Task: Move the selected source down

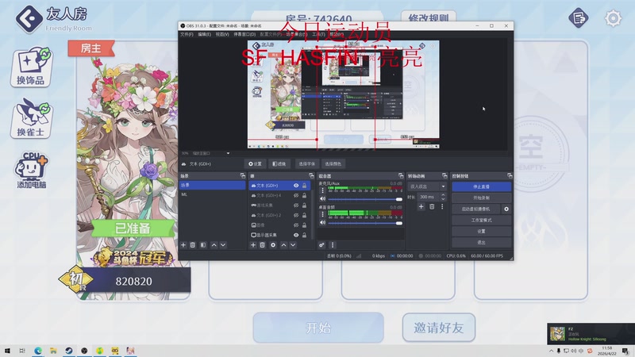Action: (x=293, y=245)
